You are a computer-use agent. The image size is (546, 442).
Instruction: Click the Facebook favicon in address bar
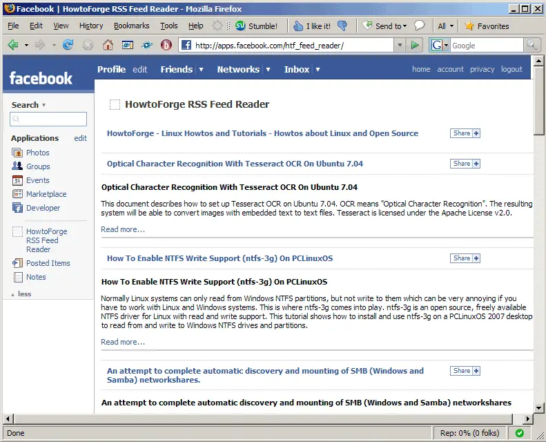point(186,45)
